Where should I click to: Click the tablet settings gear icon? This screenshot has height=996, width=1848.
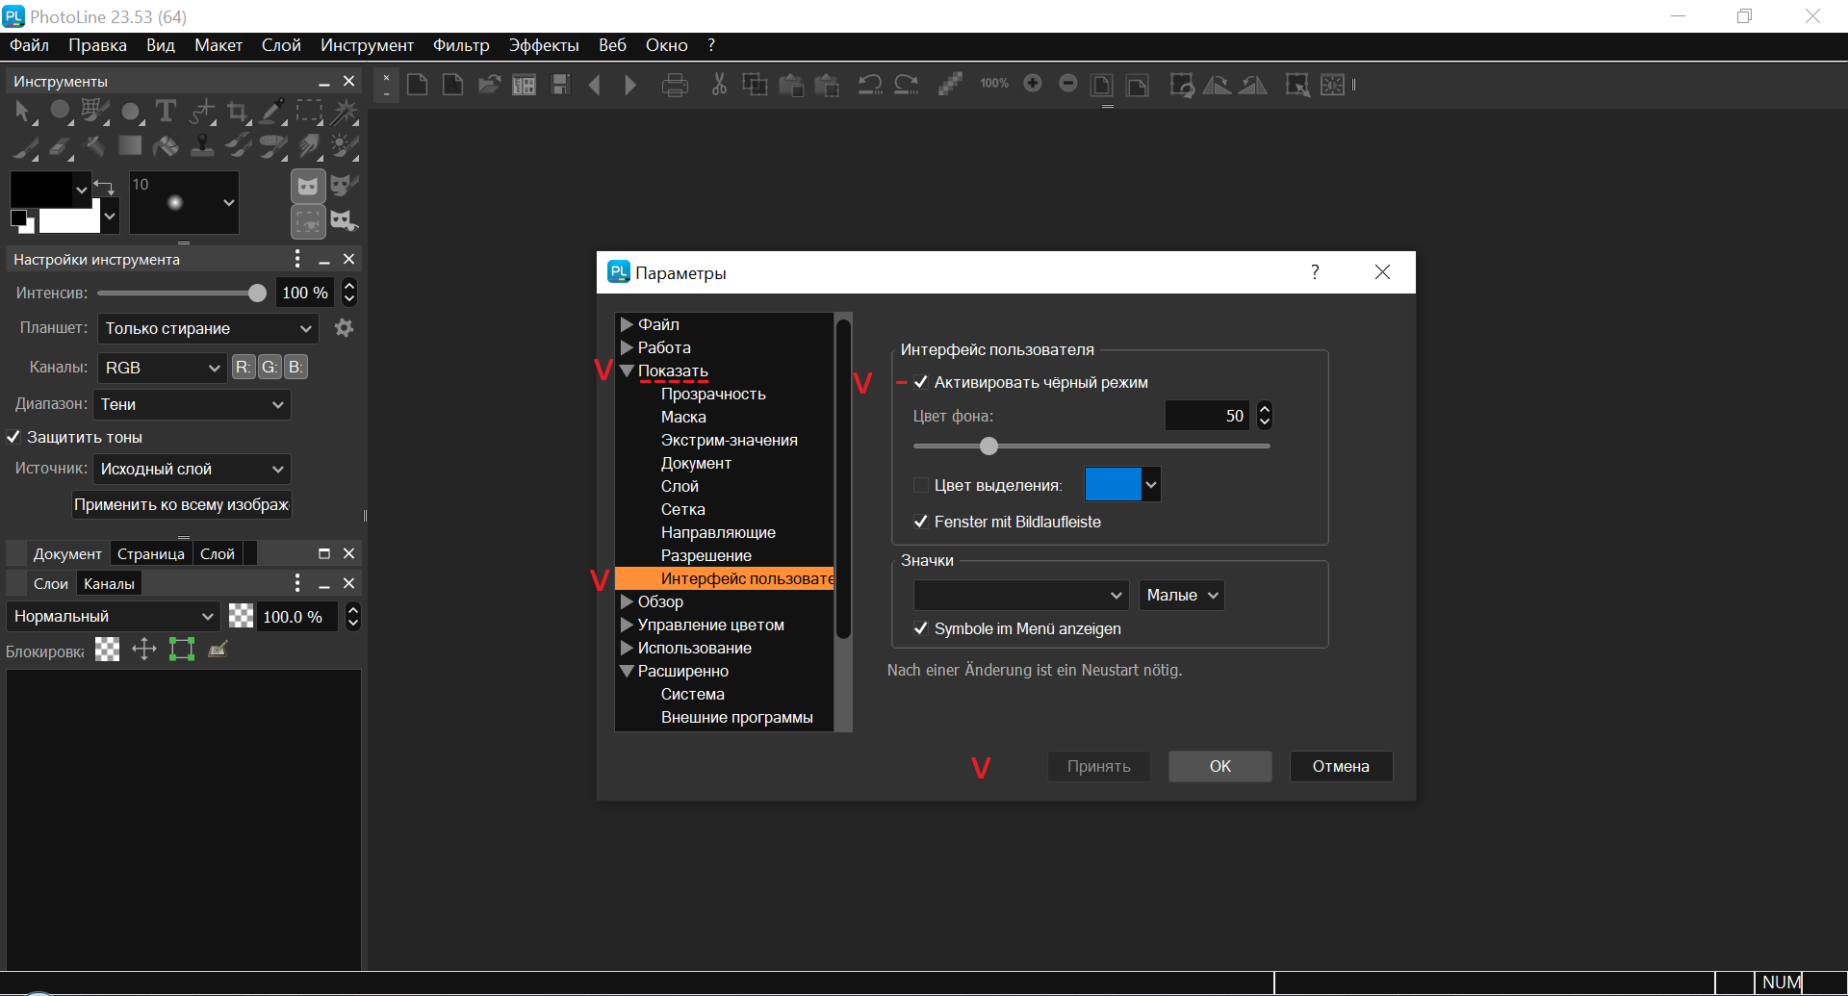click(x=344, y=328)
